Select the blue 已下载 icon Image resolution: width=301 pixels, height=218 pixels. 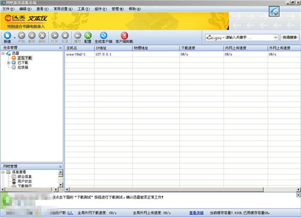14,63
